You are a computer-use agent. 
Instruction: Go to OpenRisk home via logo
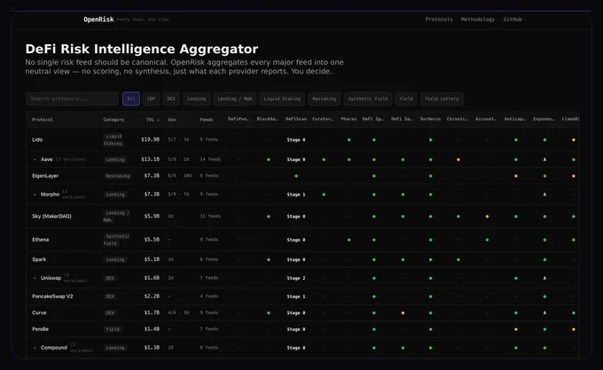tap(98, 19)
